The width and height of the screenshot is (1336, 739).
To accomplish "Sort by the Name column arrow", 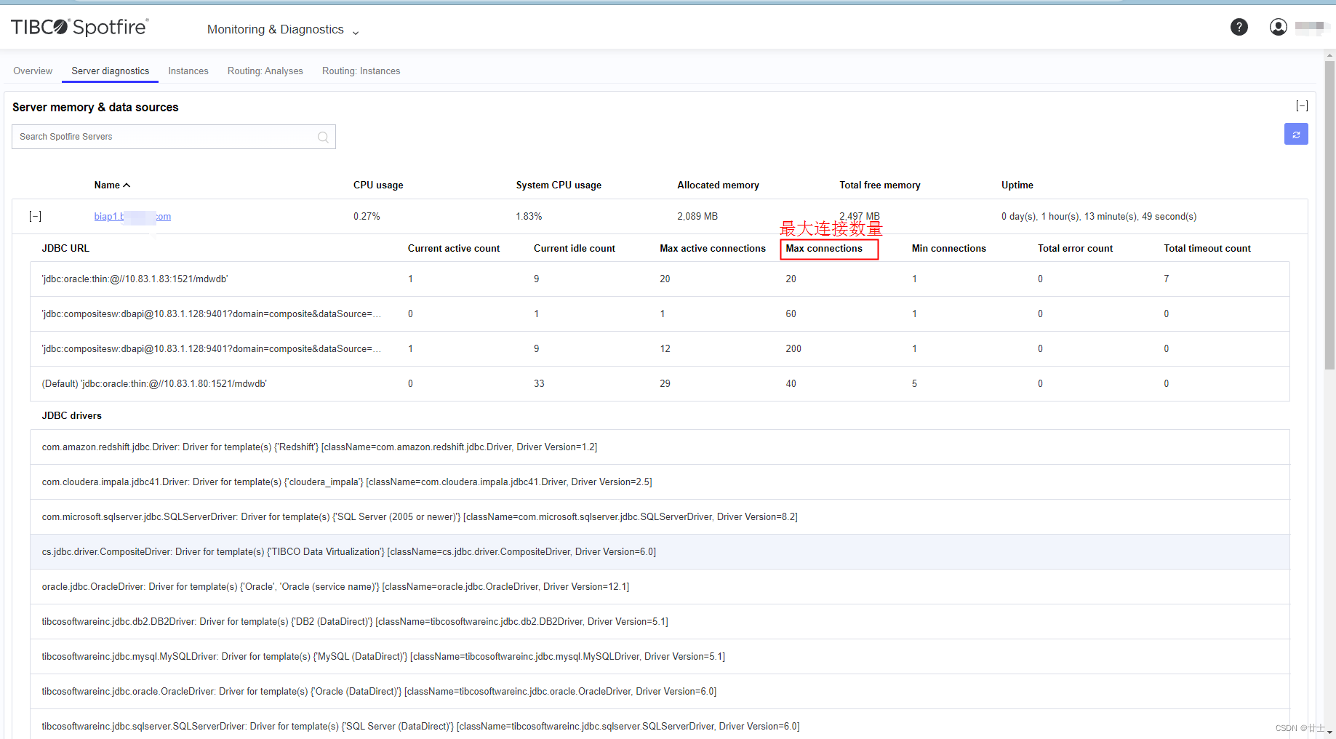I will [127, 185].
